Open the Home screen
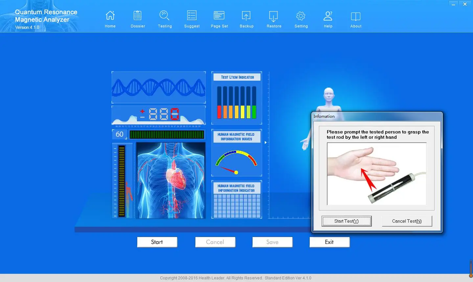Viewport: 473px width, 282px height. tap(110, 19)
